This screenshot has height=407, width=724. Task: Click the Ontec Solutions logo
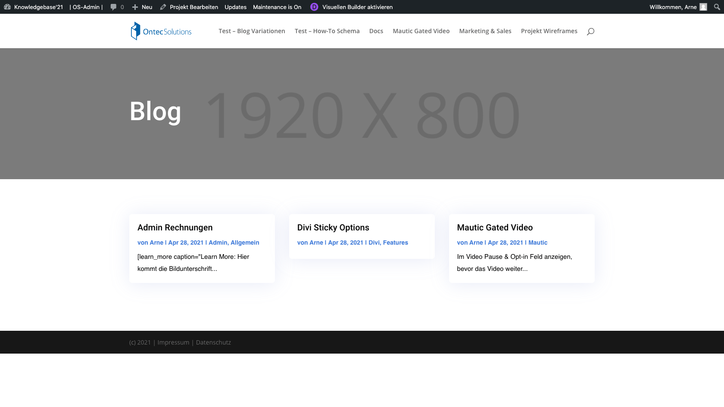[x=161, y=31]
